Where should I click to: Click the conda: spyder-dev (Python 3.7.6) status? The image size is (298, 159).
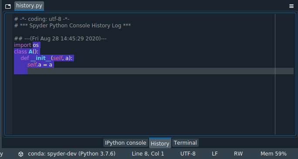71,153
